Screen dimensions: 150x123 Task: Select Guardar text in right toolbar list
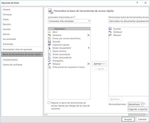click(x=117, y=29)
